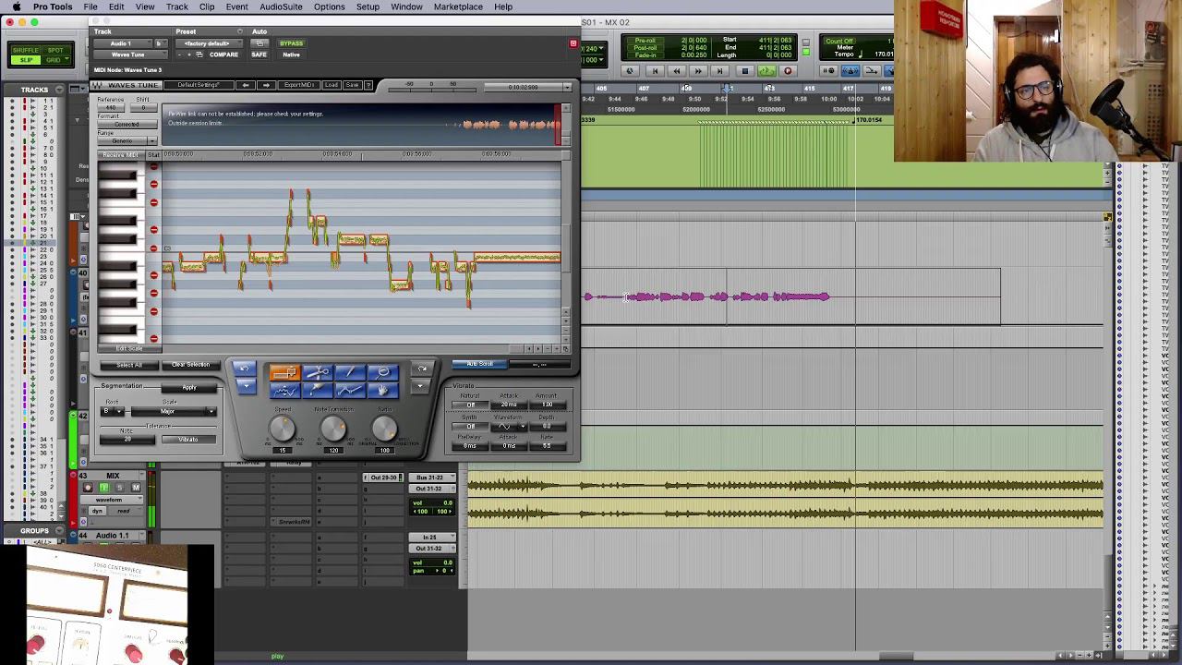
Task: Select the Curve pitch tool
Action: (x=284, y=391)
